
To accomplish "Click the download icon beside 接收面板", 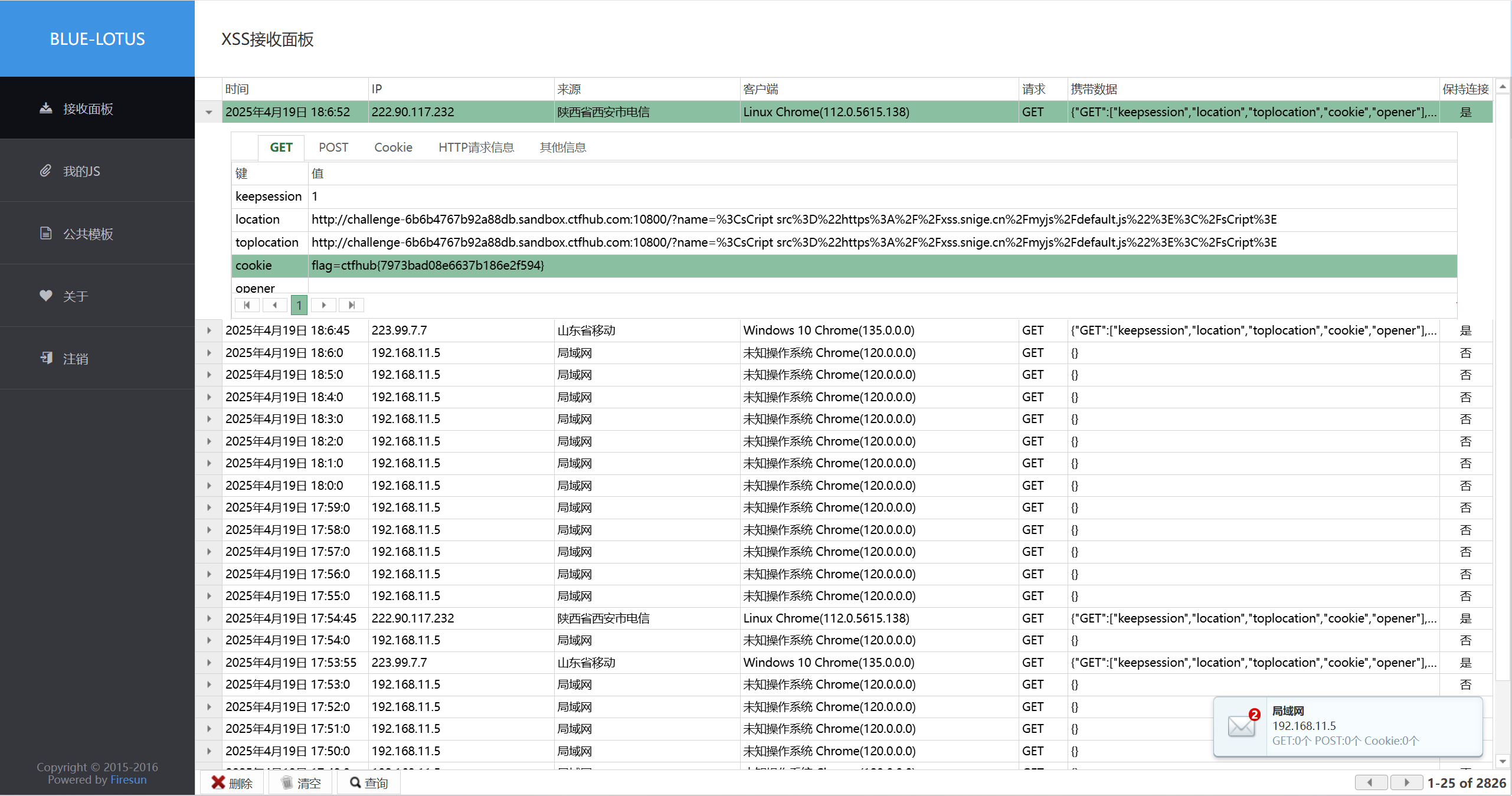I will 45,108.
